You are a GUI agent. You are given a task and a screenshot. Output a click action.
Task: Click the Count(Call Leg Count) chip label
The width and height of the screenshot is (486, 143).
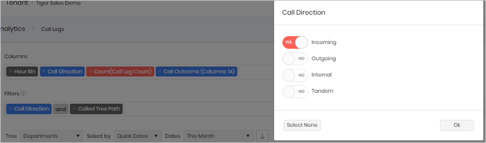(123, 71)
